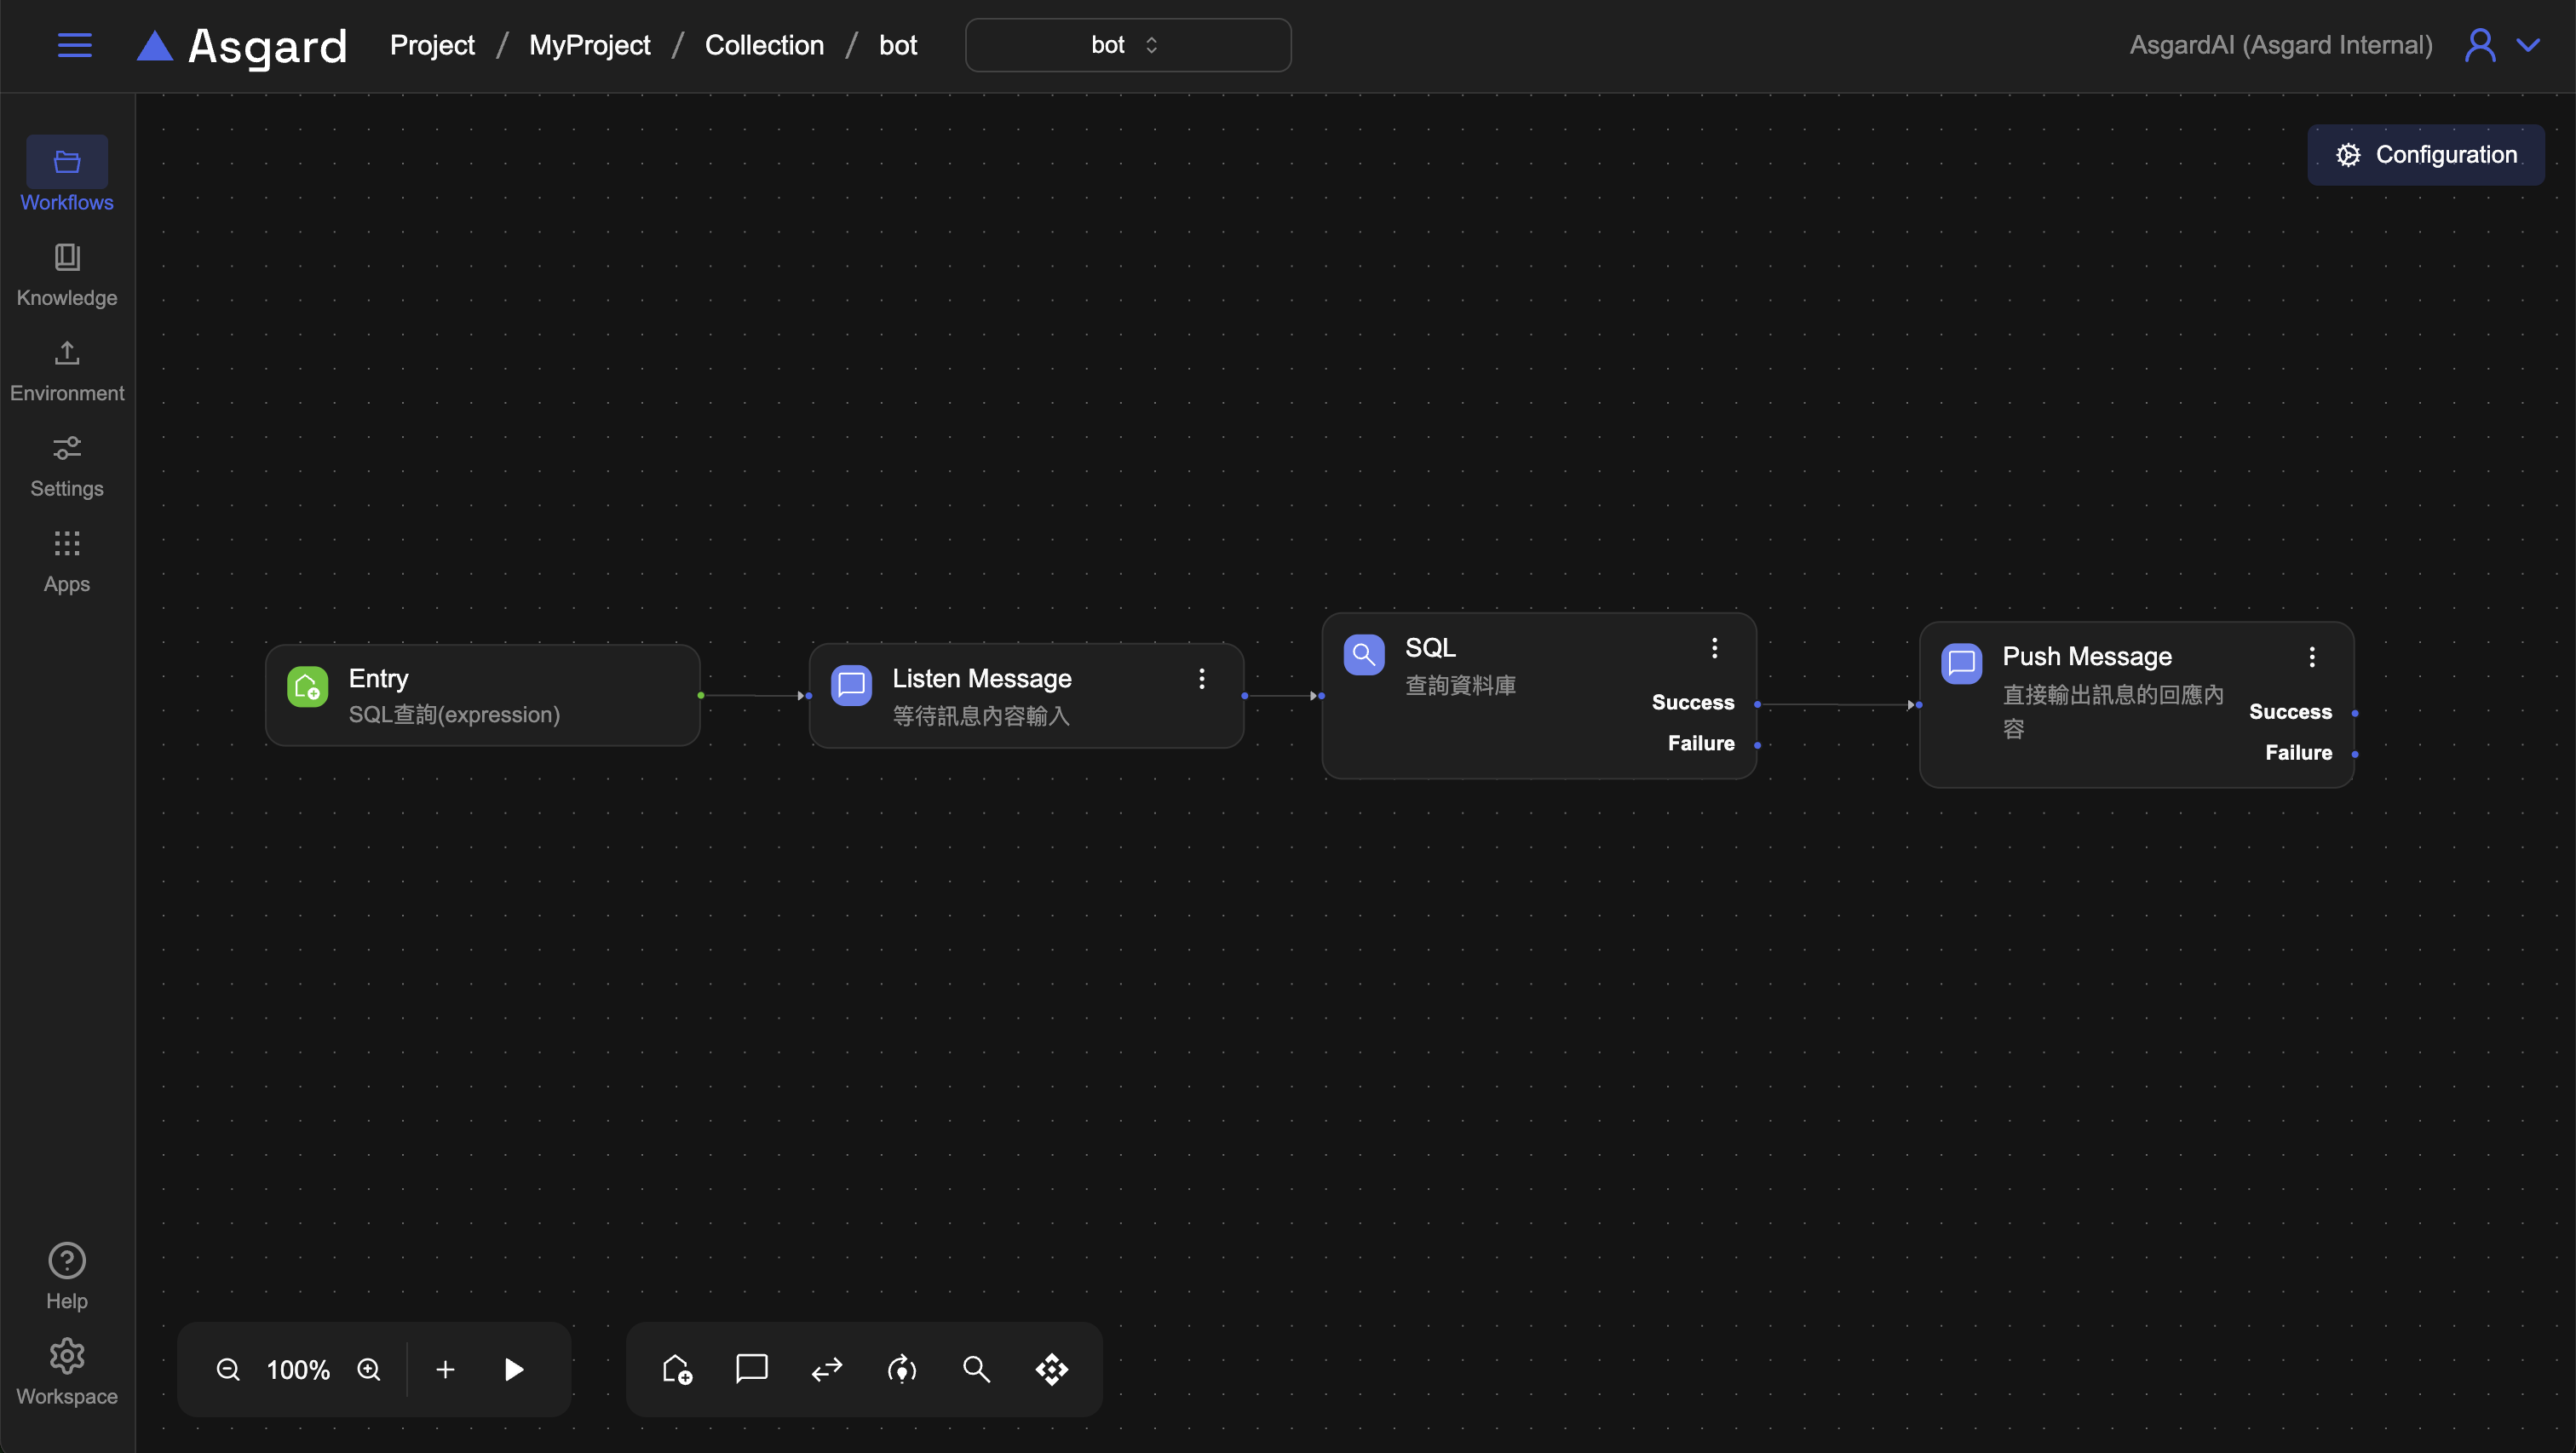Zoom in on the workflow canvas

(x=369, y=1369)
